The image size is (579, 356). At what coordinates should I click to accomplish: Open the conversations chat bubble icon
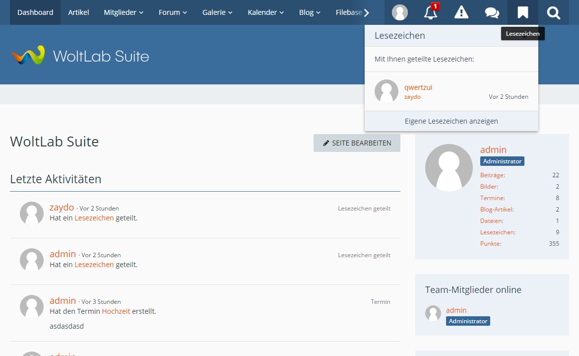[x=492, y=12]
